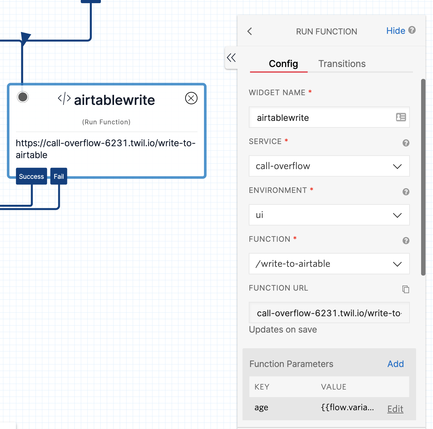
Task: Click the KEY column header
Action: point(262,387)
